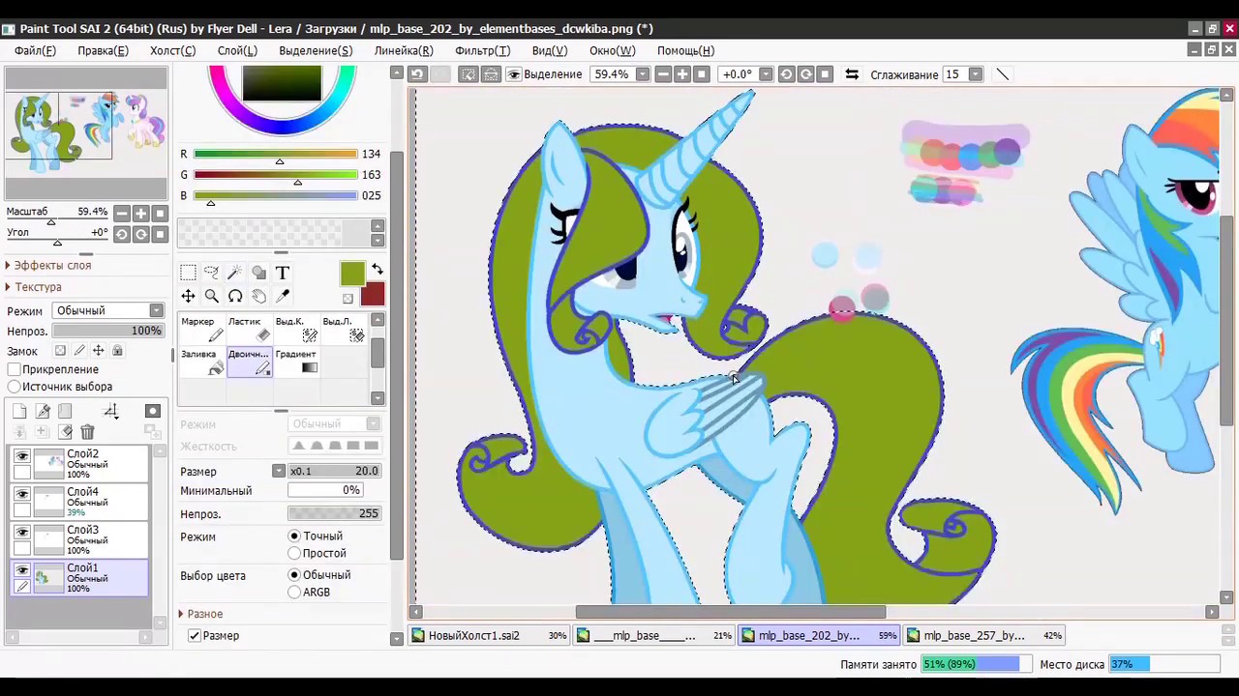Click the dark red background color swatch
Viewport: 1239px width, 696px height.
click(373, 294)
